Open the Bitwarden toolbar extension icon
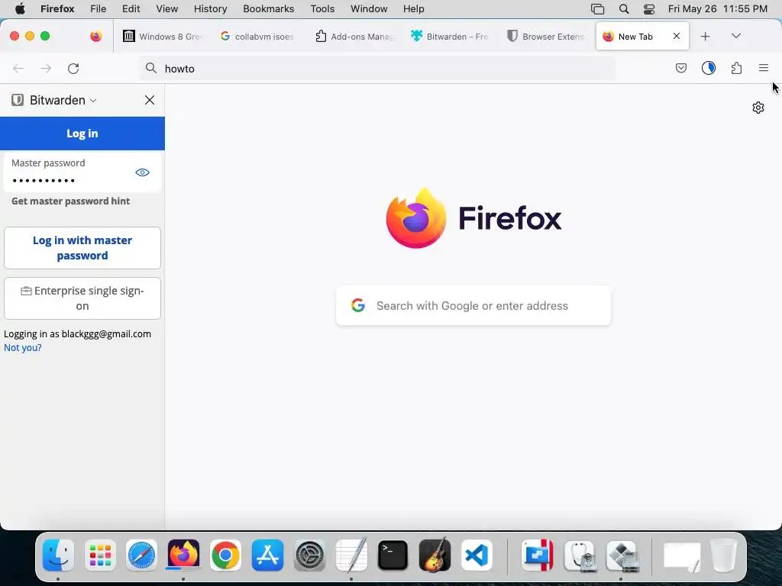The width and height of the screenshot is (782, 586). pyautogui.click(x=709, y=68)
